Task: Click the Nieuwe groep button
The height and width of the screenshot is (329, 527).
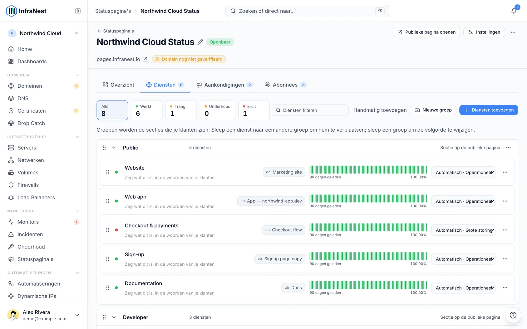Action: tap(433, 110)
